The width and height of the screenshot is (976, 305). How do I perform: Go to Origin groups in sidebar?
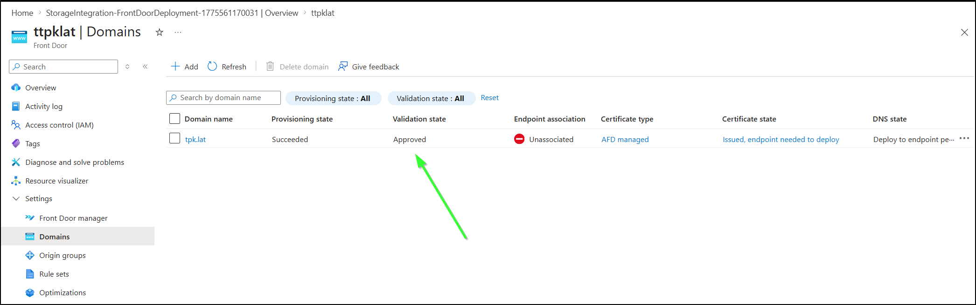pos(63,255)
